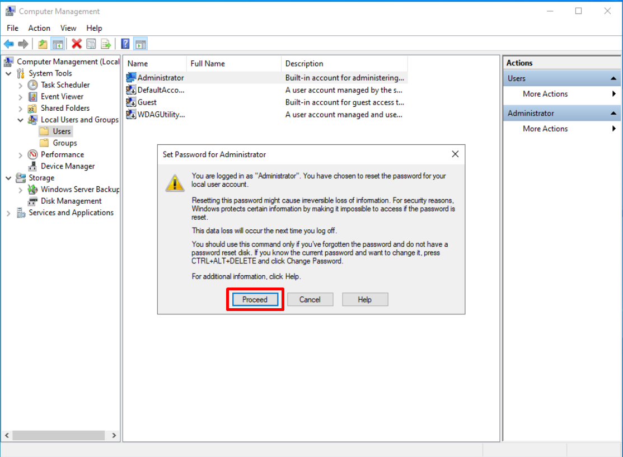Collapse the System Tools tree node
Image resolution: width=623 pixels, height=457 pixels.
pyautogui.click(x=8, y=73)
